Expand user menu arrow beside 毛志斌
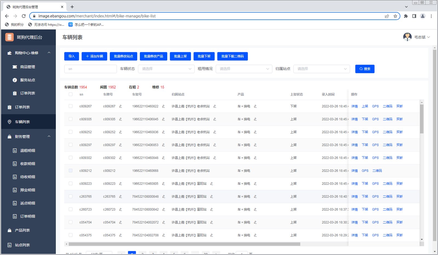 click(429, 37)
